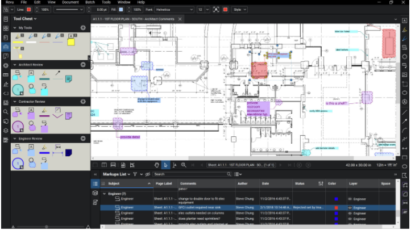The width and height of the screenshot is (411, 230).
Task: Pick the cyan circle count tool in Architect Review
Action: (18, 90)
